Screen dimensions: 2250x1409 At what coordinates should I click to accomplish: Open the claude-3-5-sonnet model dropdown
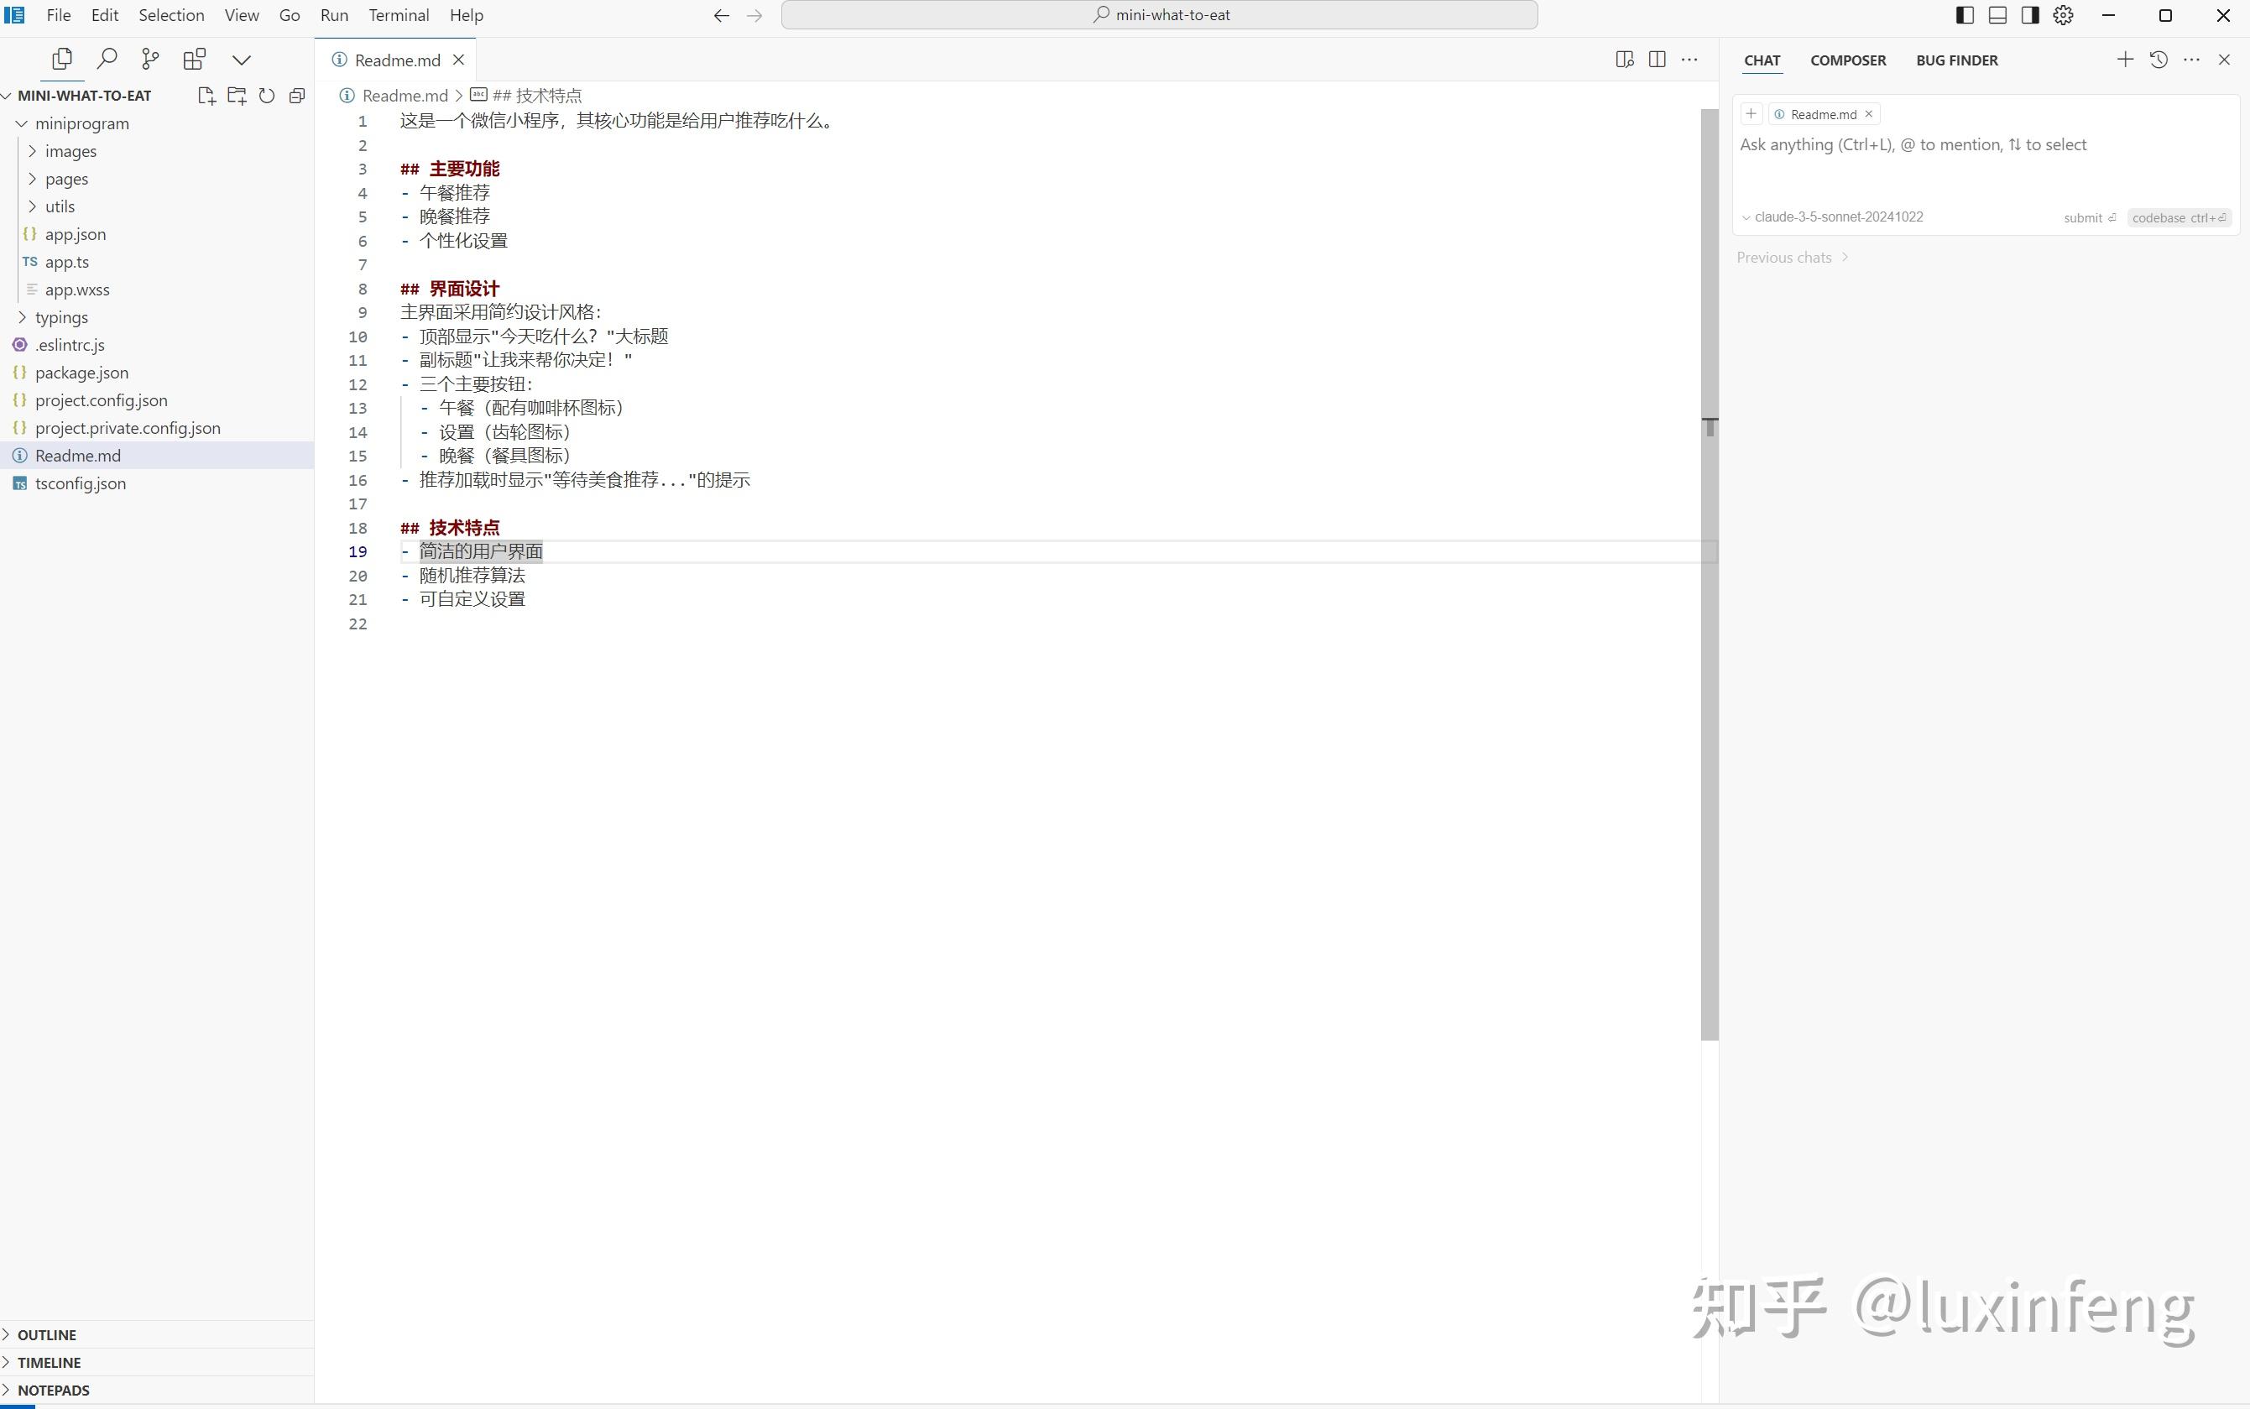pos(1832,217)
